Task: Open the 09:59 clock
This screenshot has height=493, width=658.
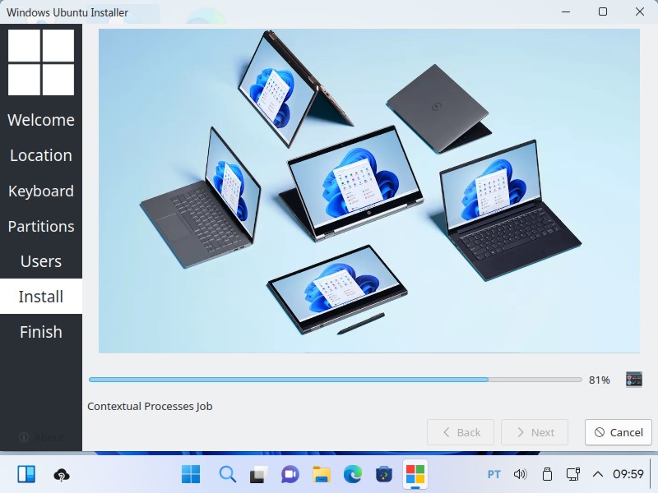Action: coord(628,474)
